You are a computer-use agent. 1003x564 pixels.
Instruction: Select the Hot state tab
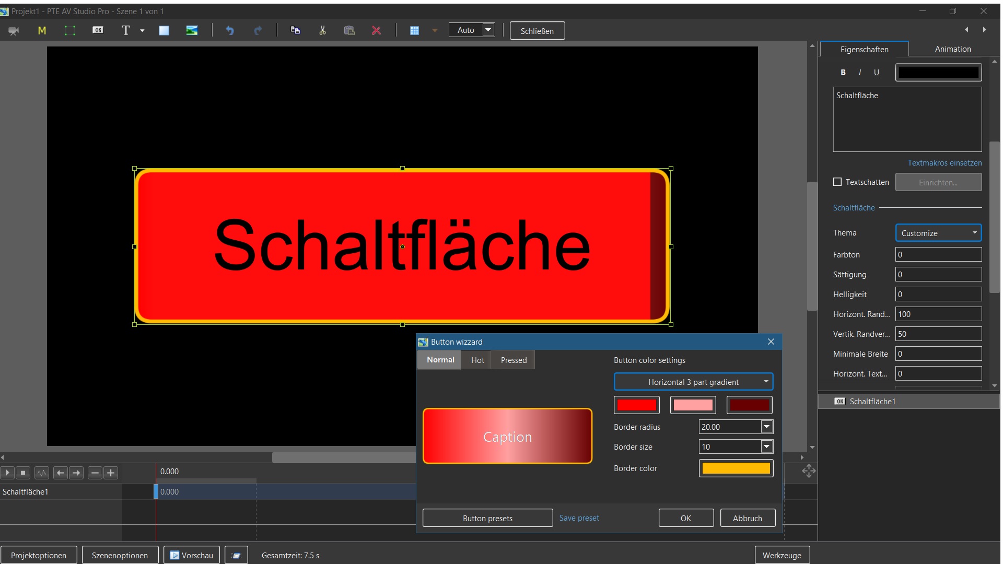point(477,360)
